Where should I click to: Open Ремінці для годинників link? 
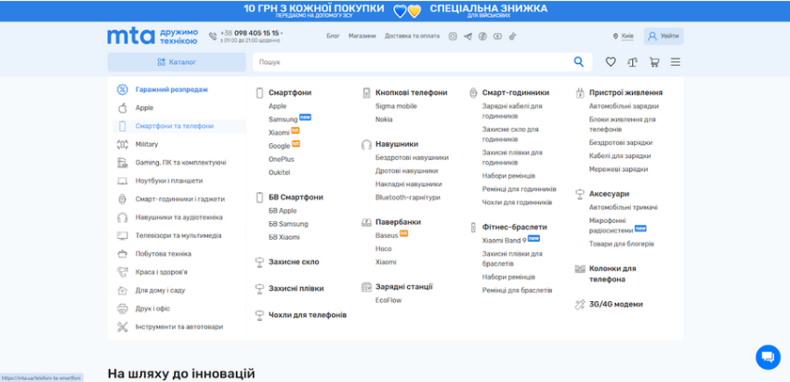519,189
